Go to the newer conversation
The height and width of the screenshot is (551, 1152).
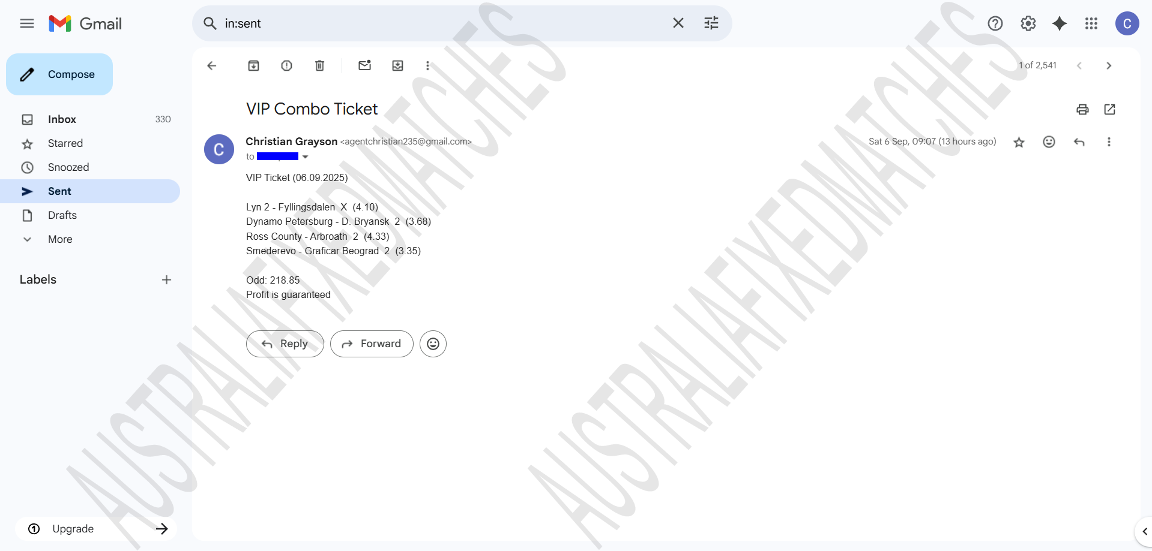pos(1079,65)
